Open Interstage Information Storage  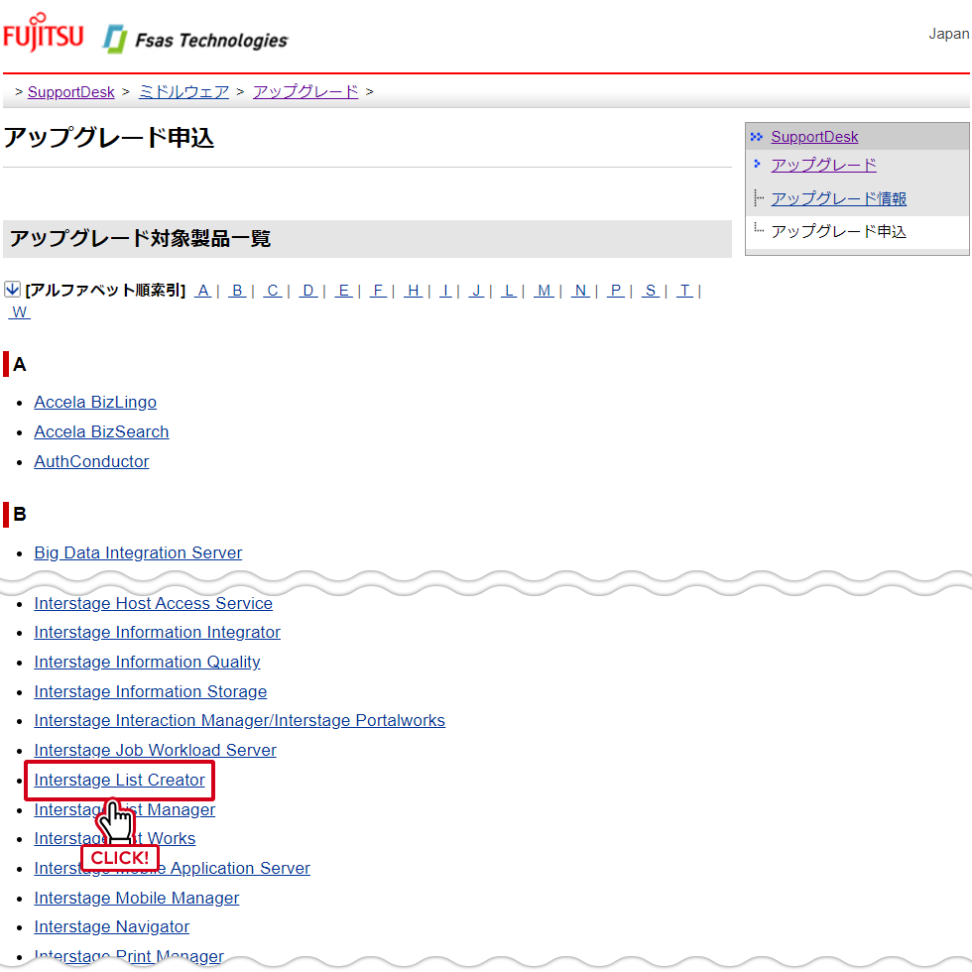pos(151,692)
